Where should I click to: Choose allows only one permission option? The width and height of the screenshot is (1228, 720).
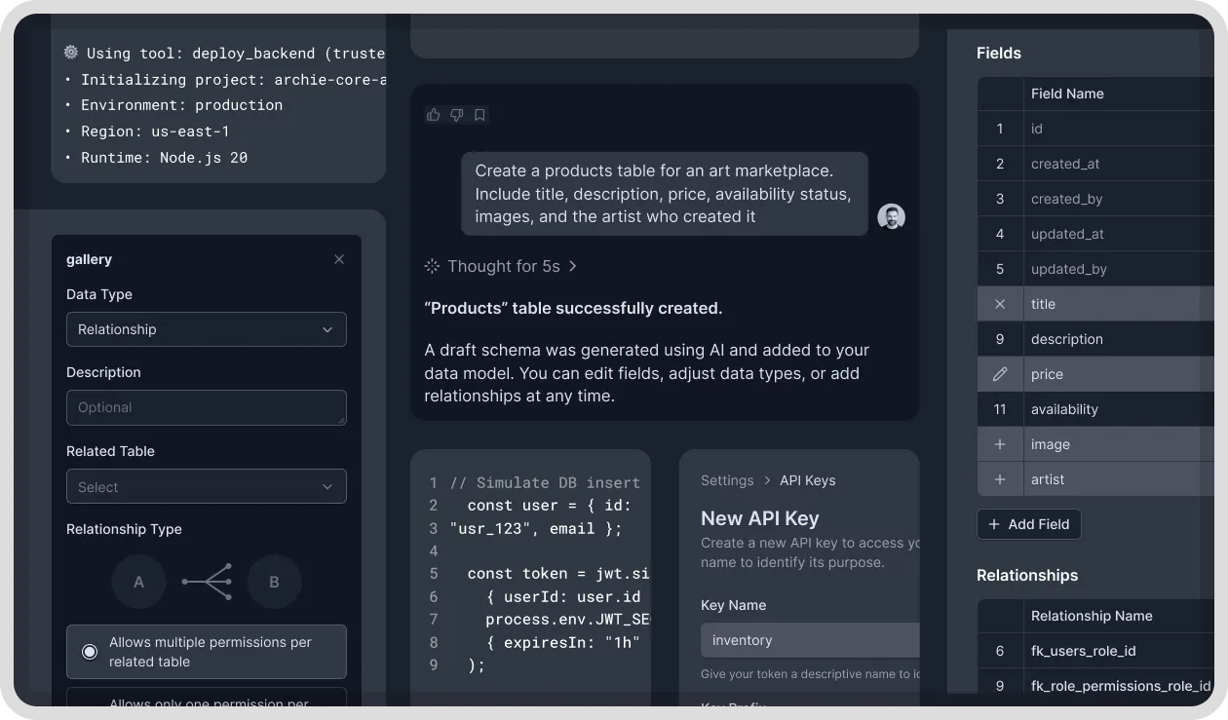click(207, 701)
